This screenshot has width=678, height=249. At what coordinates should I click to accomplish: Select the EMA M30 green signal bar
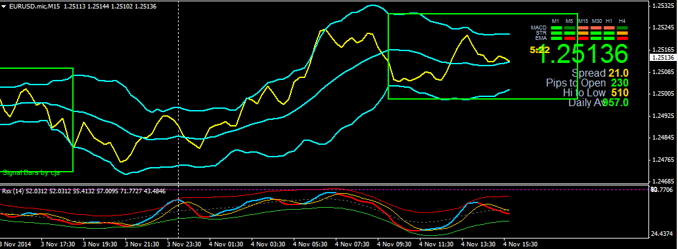tap(596, 39)
